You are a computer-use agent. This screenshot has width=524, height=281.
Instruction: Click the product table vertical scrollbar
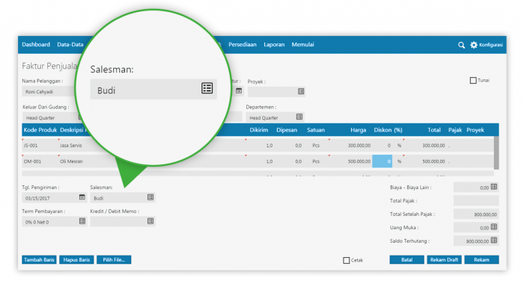pyautogui.click(x=496, y=153)
